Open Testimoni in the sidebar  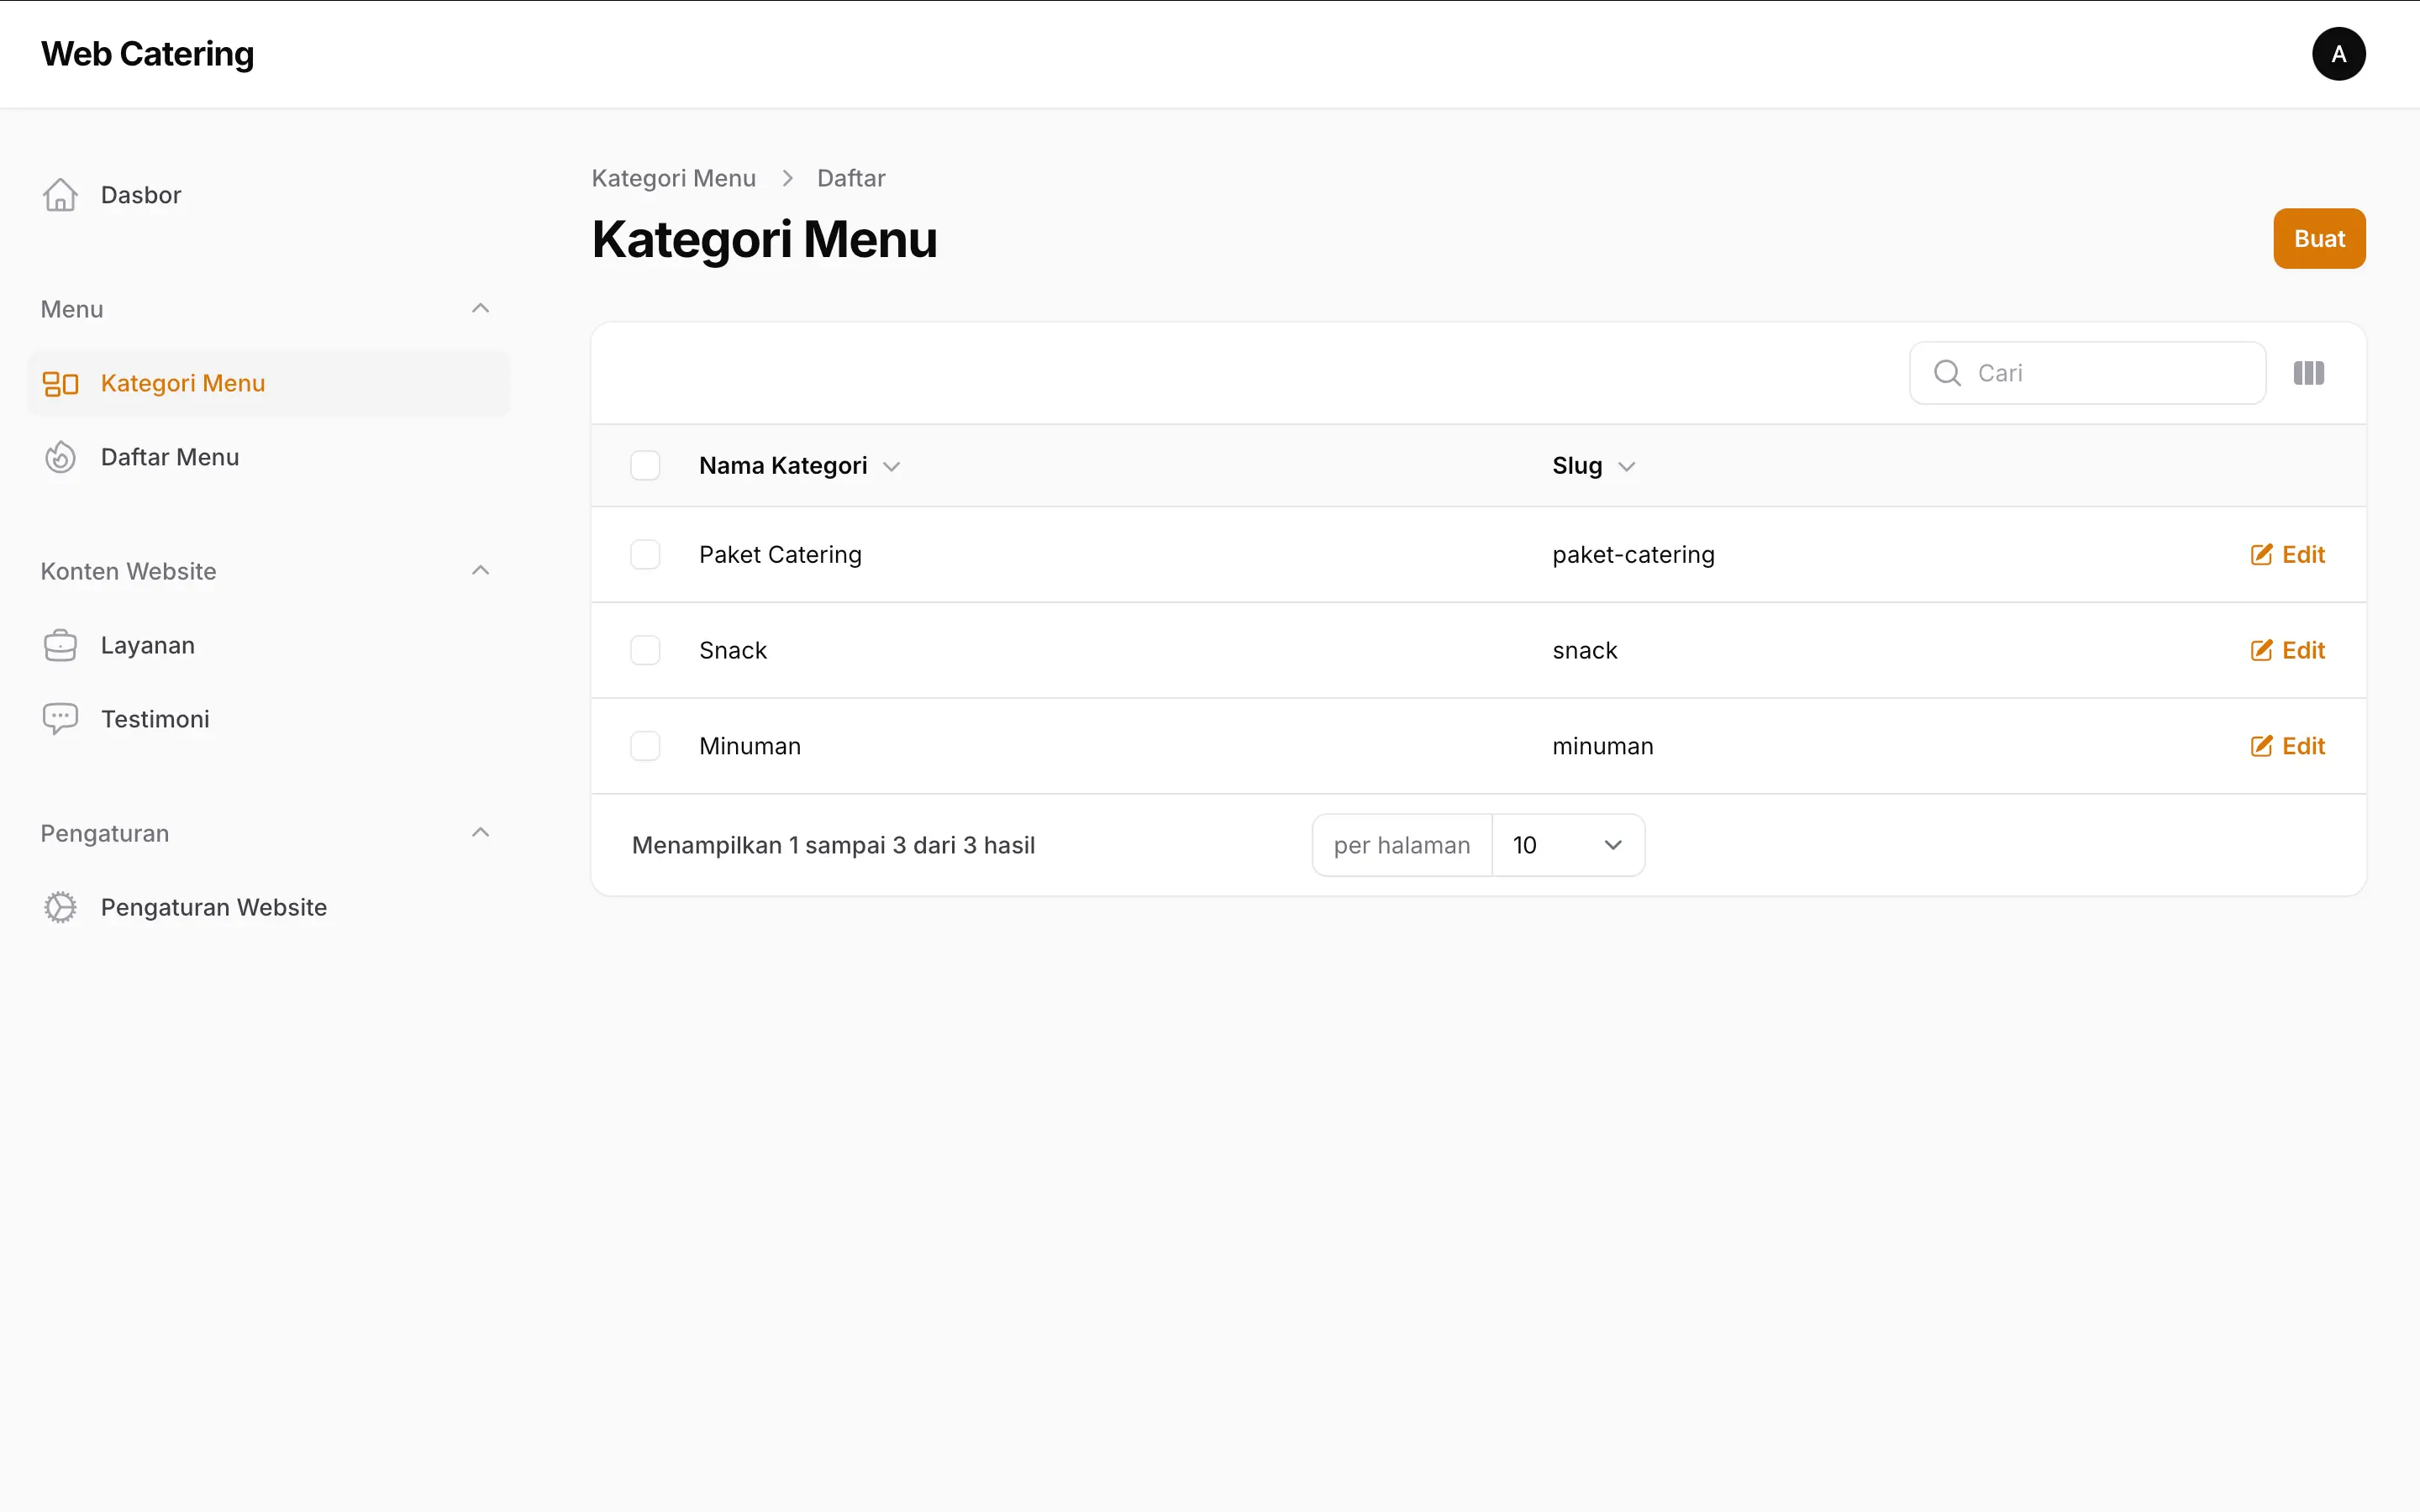268,719
